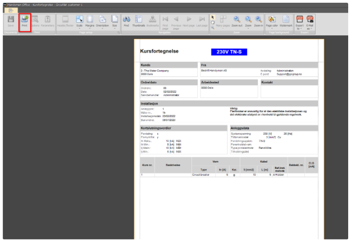Screen dimensions: 355x244
Task: Activate the small magnifier tool
Action: pyautogui.click(x=213, y=27)
